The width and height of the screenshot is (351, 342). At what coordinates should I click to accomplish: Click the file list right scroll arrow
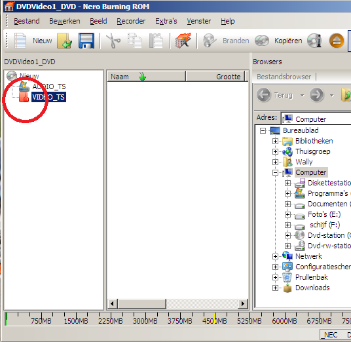243,304
